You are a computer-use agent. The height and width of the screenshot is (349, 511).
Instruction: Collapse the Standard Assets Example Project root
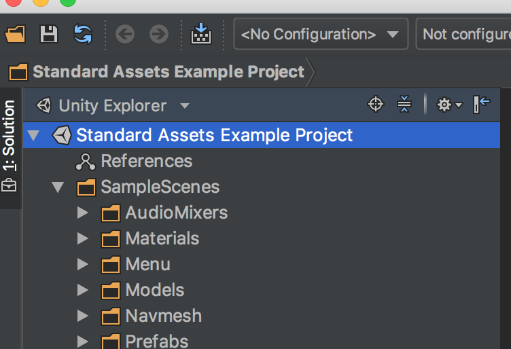[33, 135]
